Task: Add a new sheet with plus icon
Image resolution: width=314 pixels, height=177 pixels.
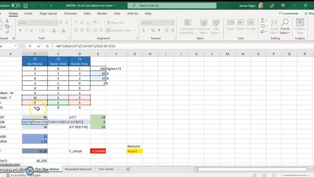Action: point(128,169)
